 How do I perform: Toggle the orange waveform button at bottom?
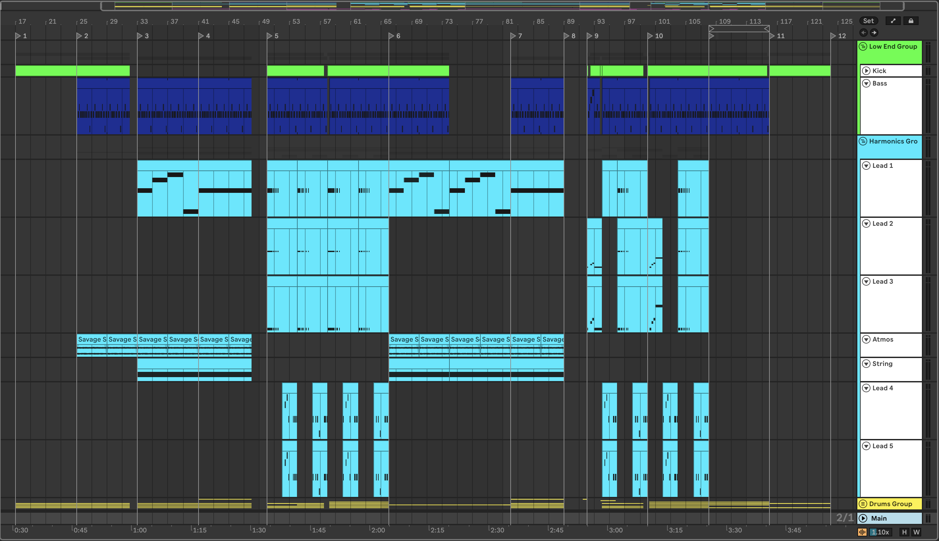(862, 532)
